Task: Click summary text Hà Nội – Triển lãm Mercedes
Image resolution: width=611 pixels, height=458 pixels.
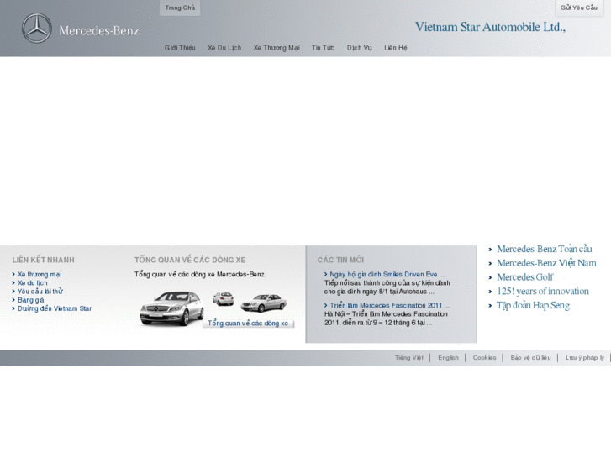Action: click(386, 318)
